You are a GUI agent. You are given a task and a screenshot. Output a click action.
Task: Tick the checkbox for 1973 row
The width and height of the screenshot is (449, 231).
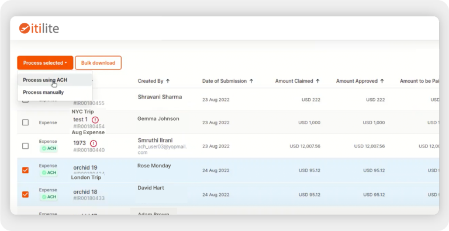coord(26,146)
